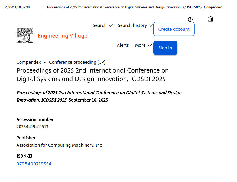Image resolution: width=237 pixels, height=182 pixels.
Task: Click the Compendex database label
Action: (28, 62)
